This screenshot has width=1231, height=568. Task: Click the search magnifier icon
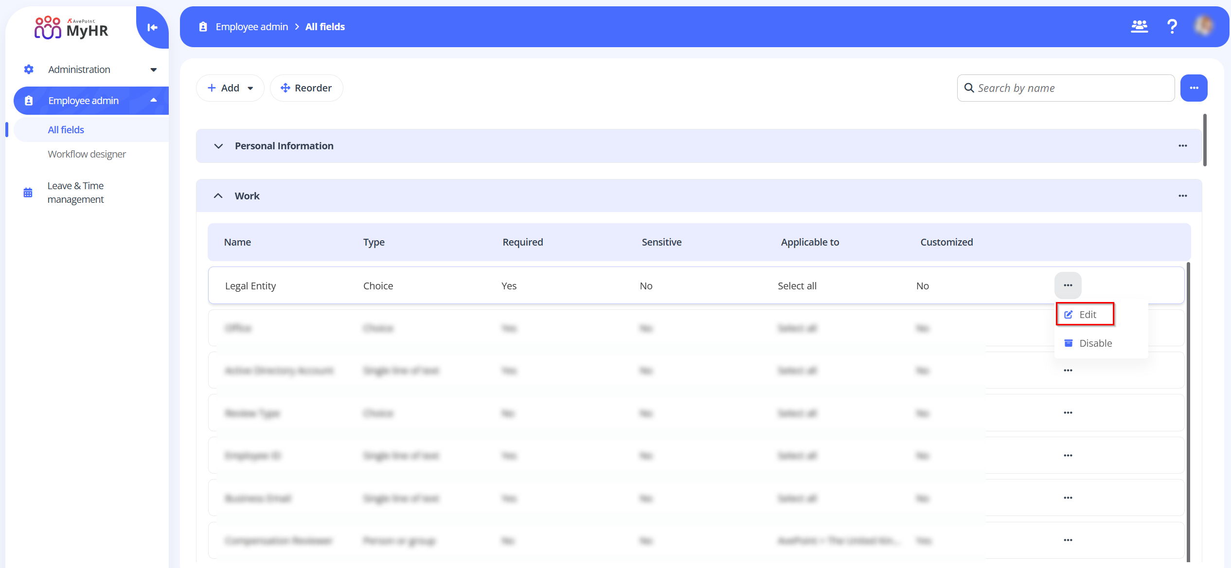point(969,88)
